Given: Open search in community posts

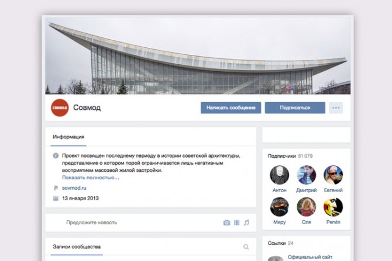Looking at the screenshot, I should [x=246, y=247].
